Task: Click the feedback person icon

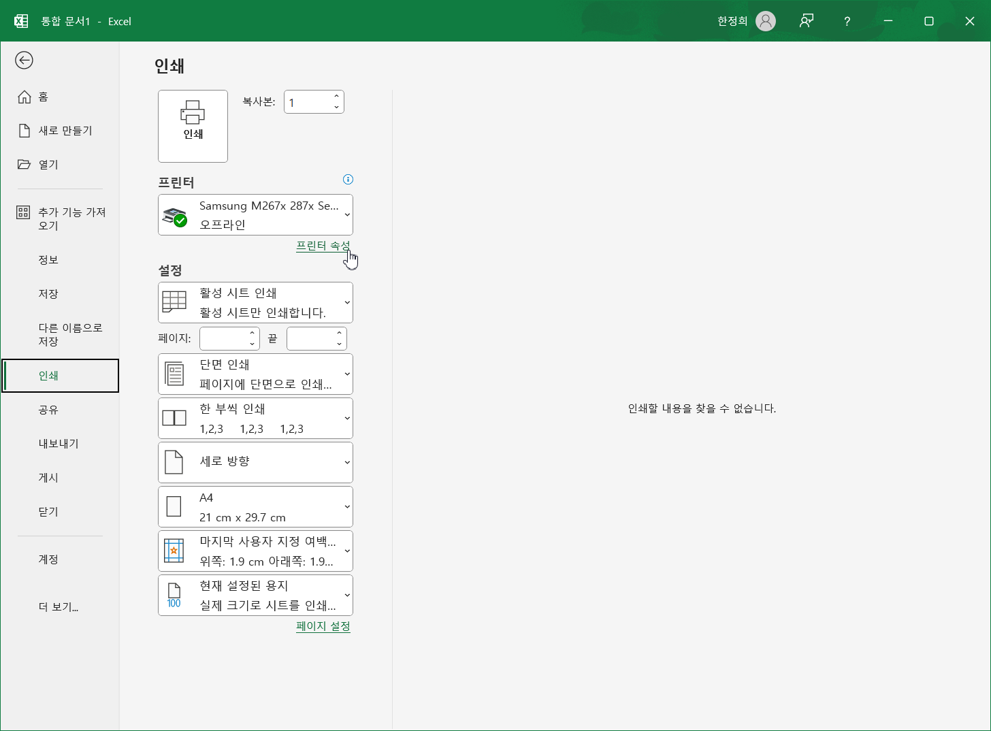Action: (807, 21)
